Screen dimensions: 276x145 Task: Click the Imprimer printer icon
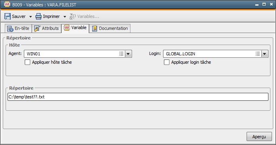(38, 16)
